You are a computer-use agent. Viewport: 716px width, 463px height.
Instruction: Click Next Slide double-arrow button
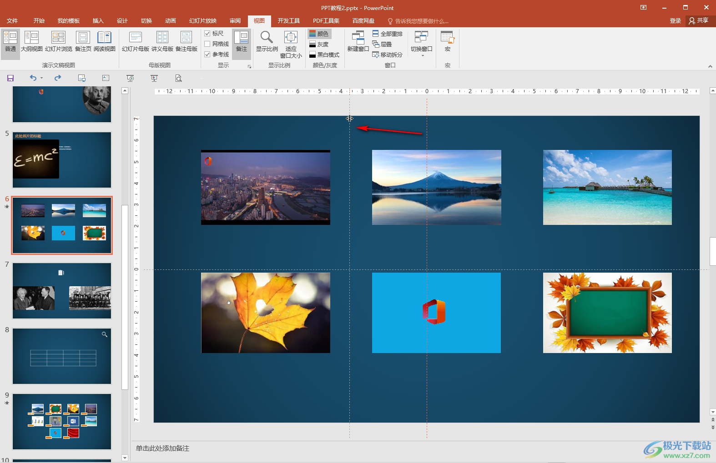713,428
